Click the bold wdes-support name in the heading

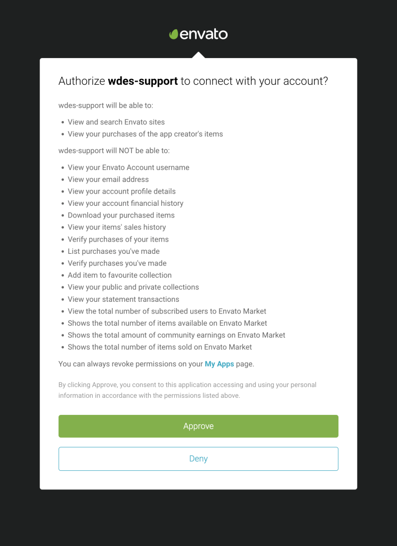pyautogui.click(x=143, y=81)
